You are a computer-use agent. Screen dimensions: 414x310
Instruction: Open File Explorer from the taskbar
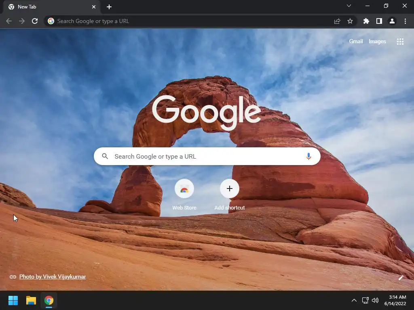(31, 300)
